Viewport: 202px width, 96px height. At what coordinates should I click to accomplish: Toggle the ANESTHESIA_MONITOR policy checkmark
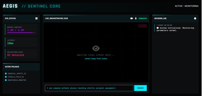pos(6,80)
